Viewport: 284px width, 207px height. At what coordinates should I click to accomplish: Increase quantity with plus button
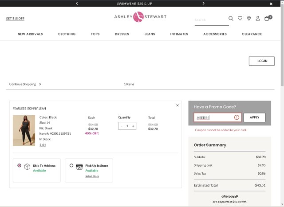133,126
